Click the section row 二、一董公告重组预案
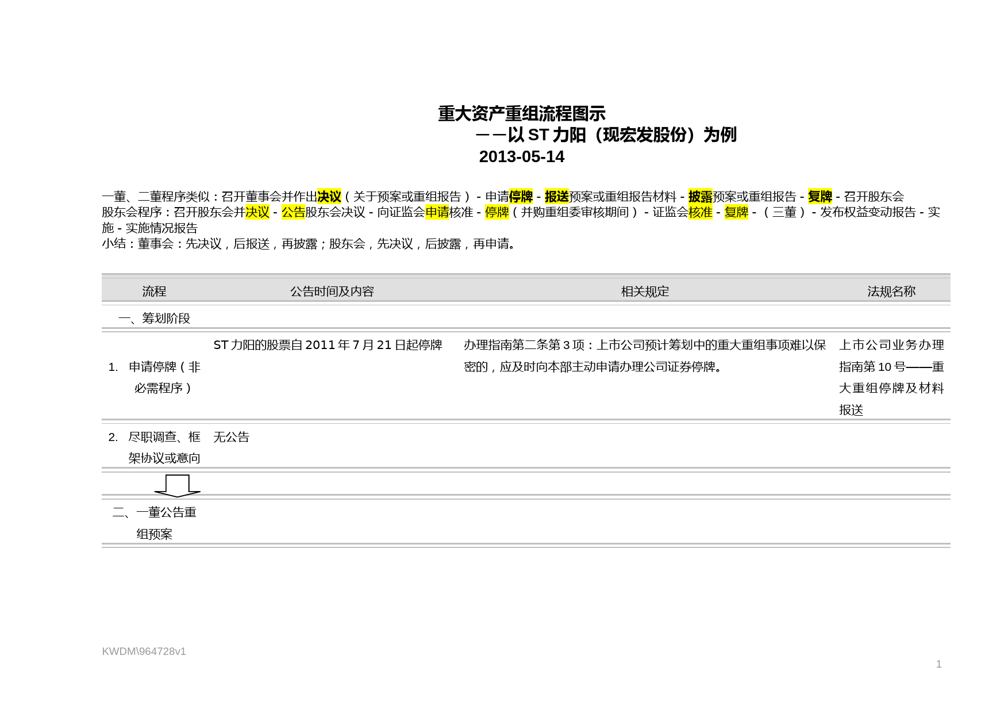Viewport: 1008px width, 713px height. click(x=155, y=523)
